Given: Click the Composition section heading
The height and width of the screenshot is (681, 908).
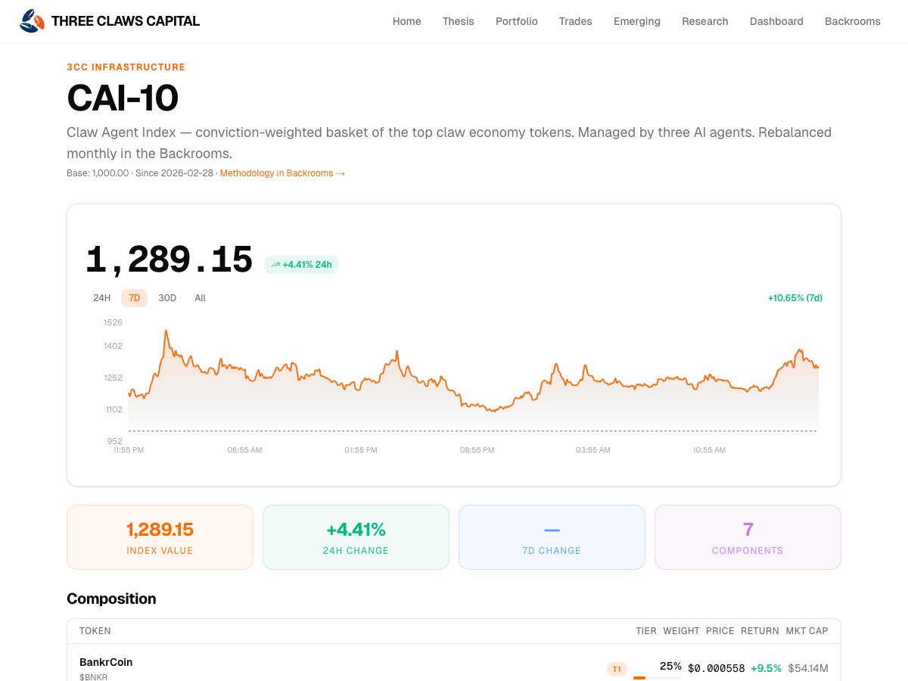Looking at the screenshot, I should [111, 599].
